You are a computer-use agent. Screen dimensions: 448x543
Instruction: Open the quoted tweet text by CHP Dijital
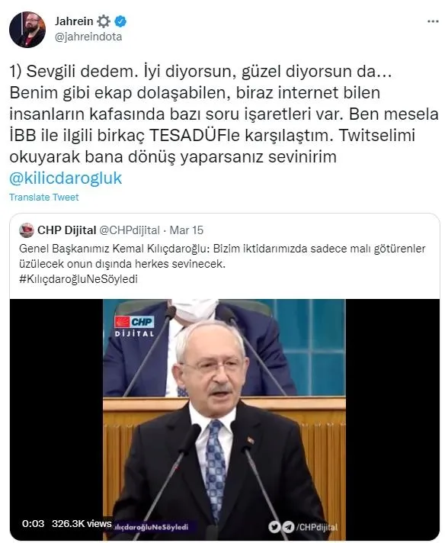[x=222, y=256]
